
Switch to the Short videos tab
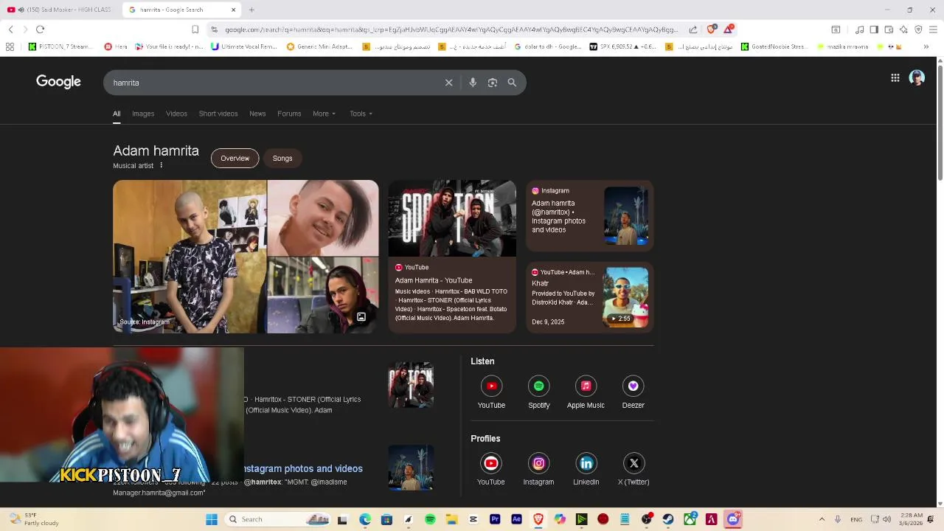218,114
